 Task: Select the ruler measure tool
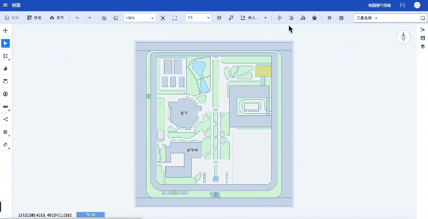pos(6,145)
